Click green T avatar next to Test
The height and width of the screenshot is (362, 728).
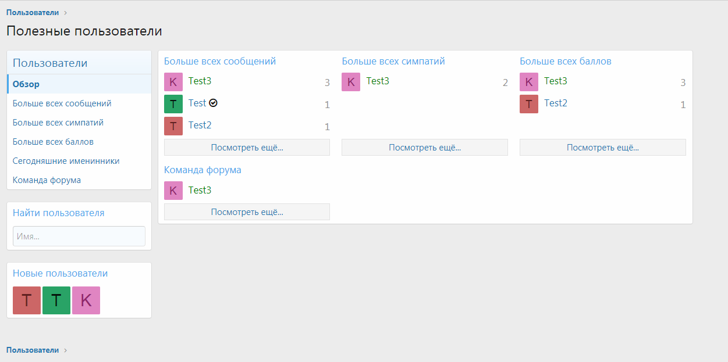pyautogui.click(x=173, y=104)
